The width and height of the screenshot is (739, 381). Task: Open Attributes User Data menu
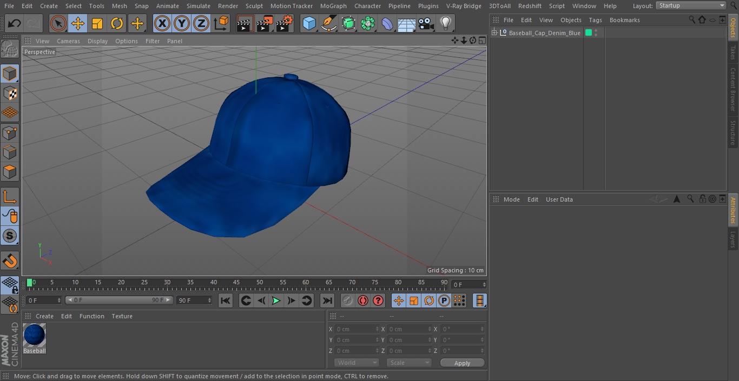[x=559, y=199]
